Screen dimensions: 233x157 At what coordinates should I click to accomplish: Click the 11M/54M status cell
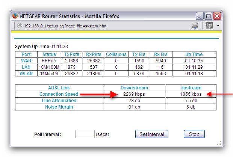(x=49, y=74)
